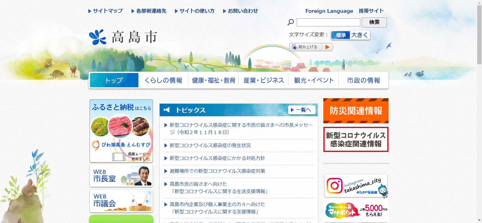The height and width of the screenshot is (223, 482).
Task: Open the WEB市議会 banner
Action: pyautogui.click(x=121, y=201)
